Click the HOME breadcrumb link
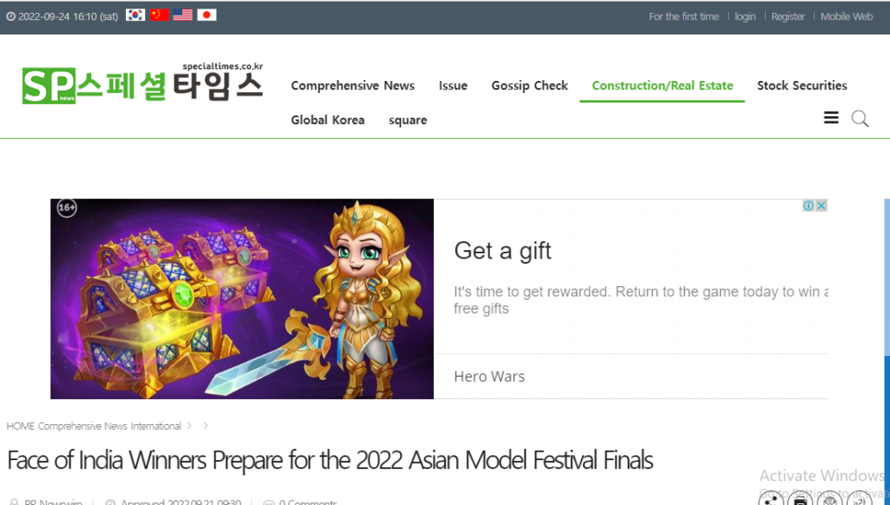 [x=21, y=426]
